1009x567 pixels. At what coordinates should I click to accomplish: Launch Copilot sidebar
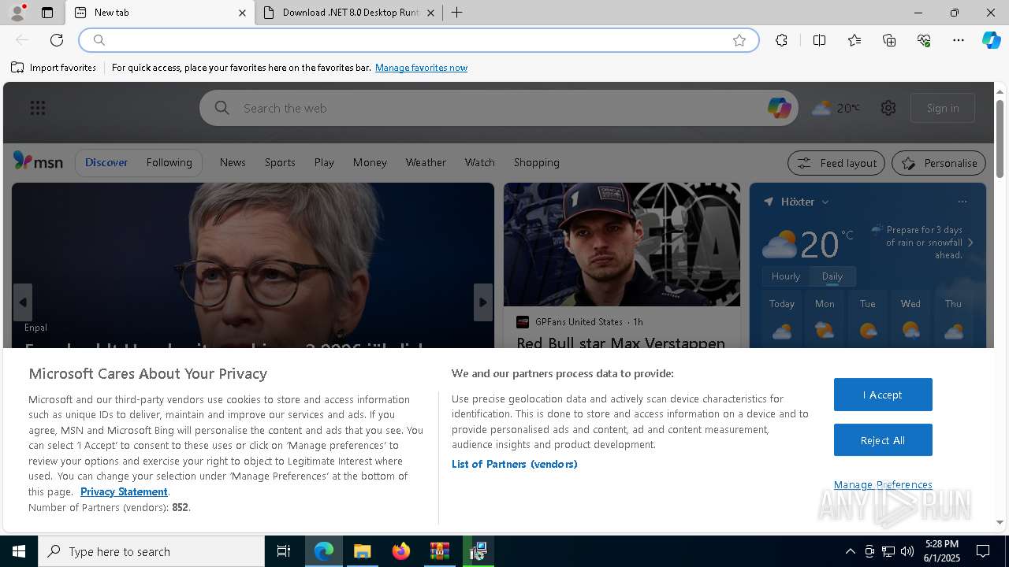pyautogui.click(x=991, y=40)
